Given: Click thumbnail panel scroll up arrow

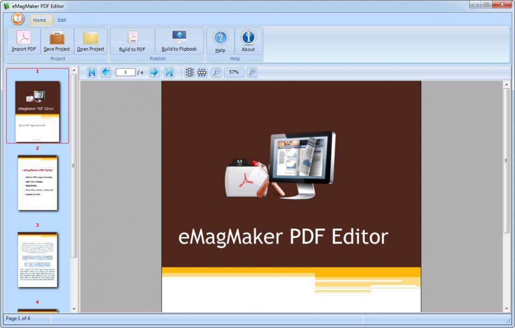Looking at the screenshot, I should pos(74,70).
